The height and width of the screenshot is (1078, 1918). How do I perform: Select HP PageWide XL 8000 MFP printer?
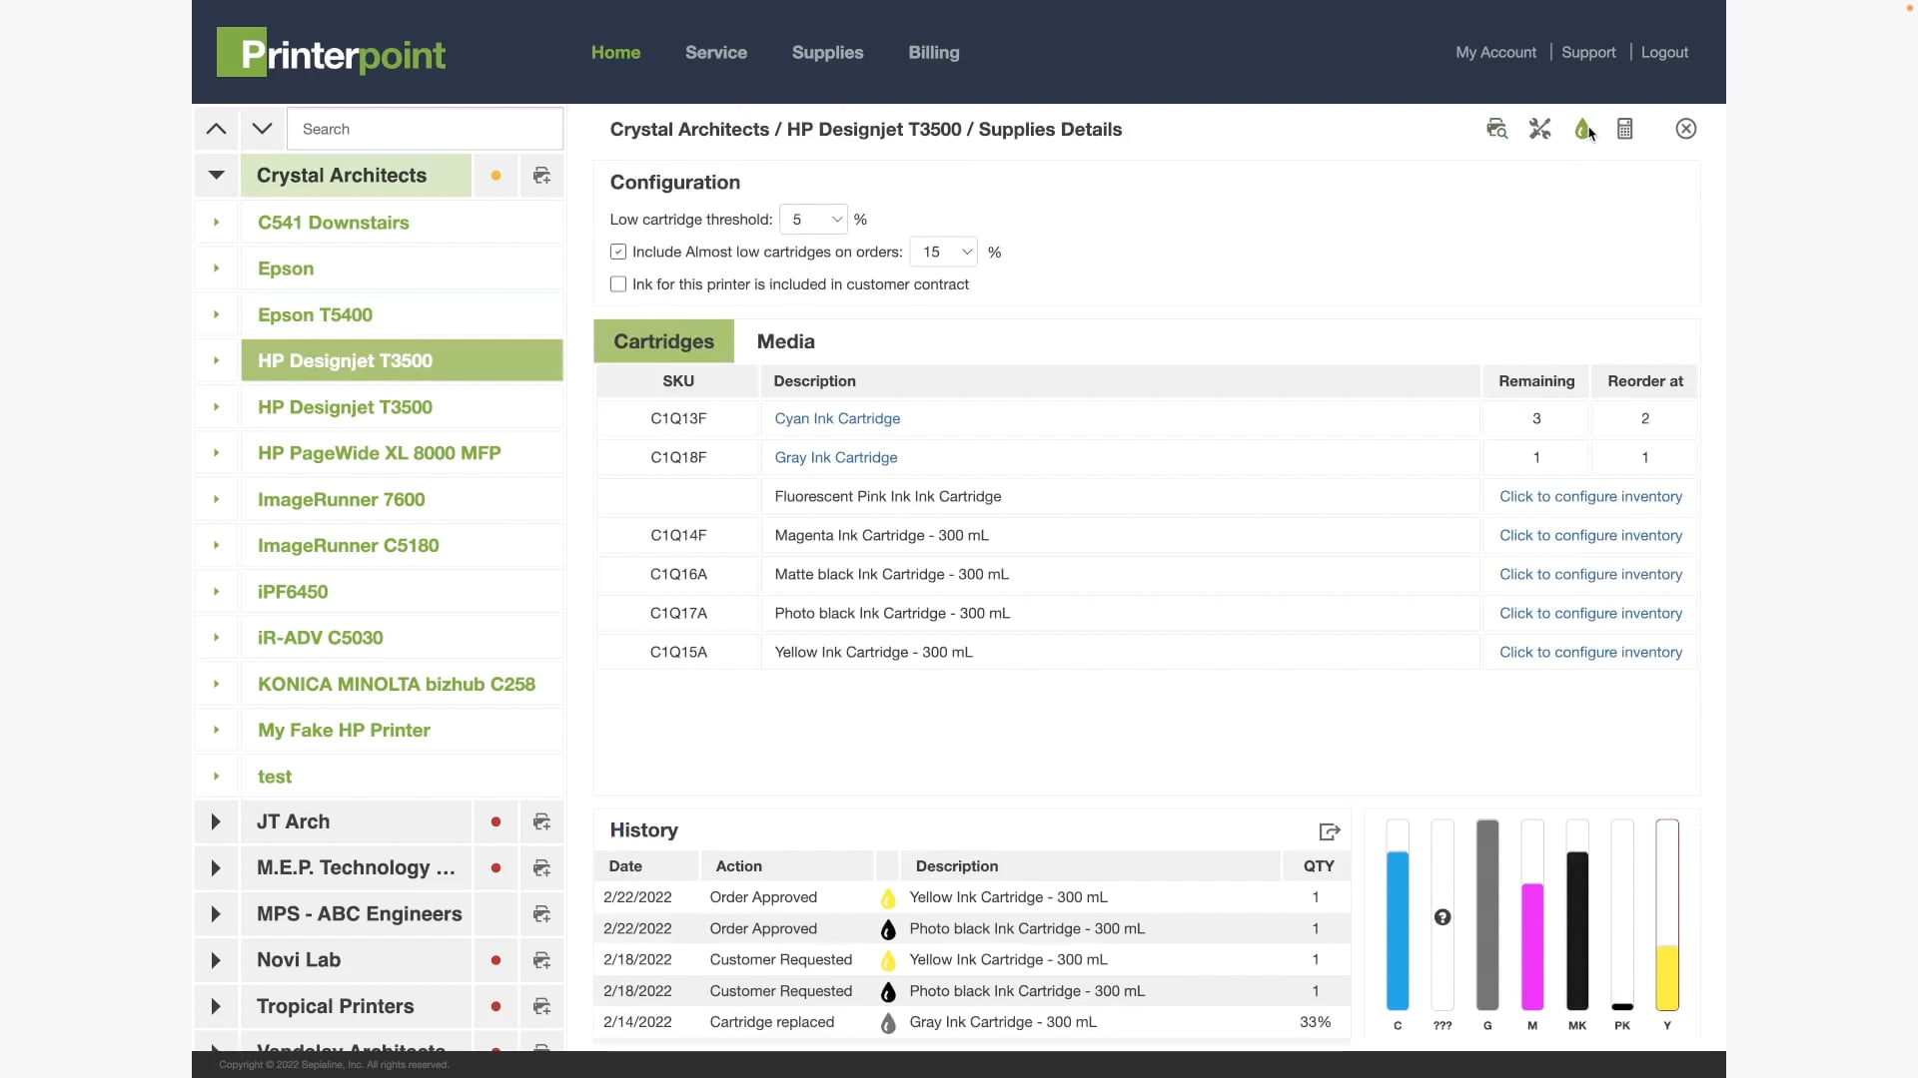click(x=402, y=453)
